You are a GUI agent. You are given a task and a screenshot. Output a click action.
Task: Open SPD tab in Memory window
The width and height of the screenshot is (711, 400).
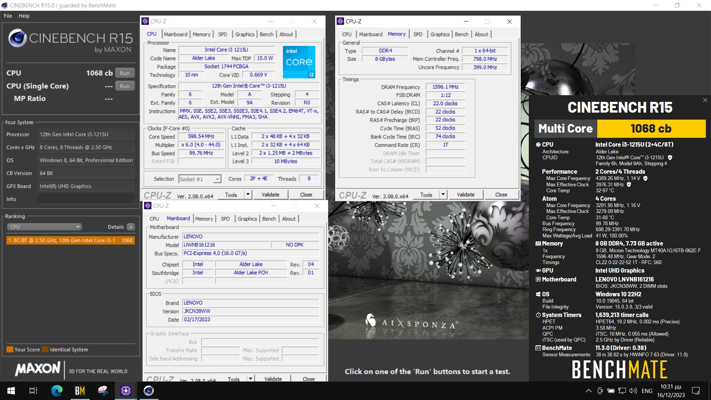pos(418,34)
